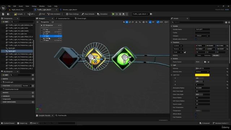Open play options three-dot menu
This screenshot has width=231, height=130.
pos(127,14)
